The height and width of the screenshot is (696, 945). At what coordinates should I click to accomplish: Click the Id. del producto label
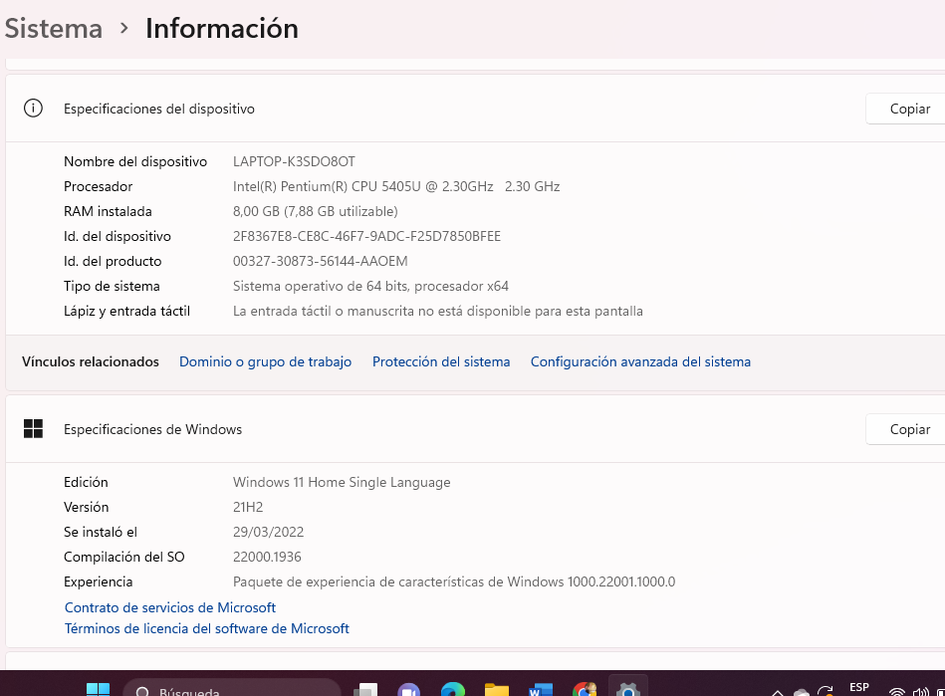click(x=113, y=261)
